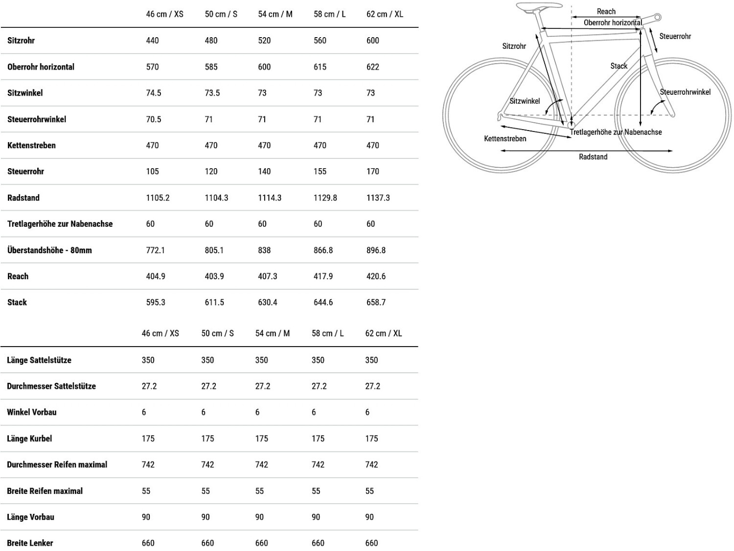The width and height of the screenshot is (734, 551).
Task: Click the Länge Kurbel row label
Action: pos(29,439)
